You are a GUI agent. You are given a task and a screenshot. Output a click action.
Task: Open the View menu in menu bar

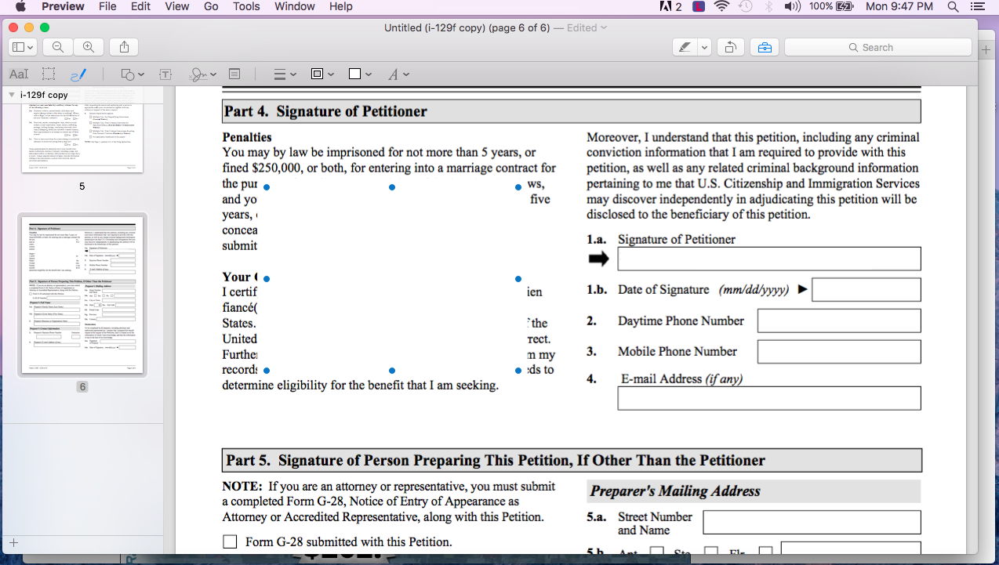177,6
